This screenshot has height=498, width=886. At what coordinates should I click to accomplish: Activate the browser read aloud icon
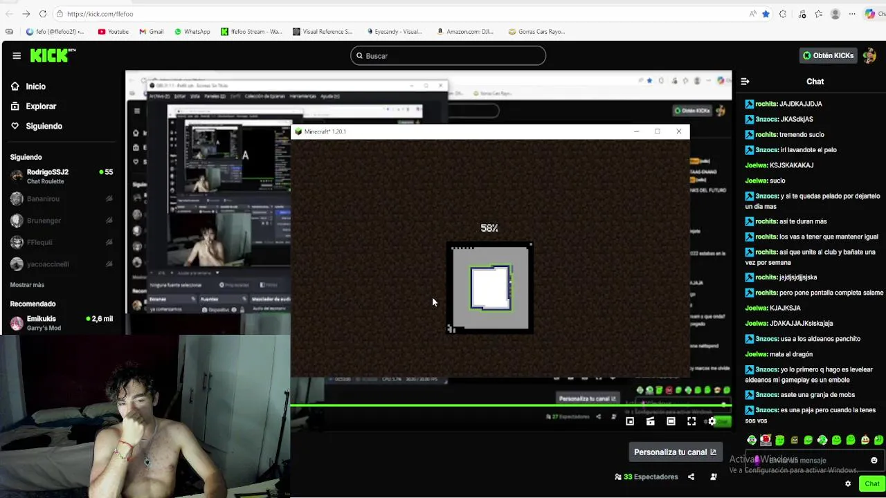click(752, 14)
